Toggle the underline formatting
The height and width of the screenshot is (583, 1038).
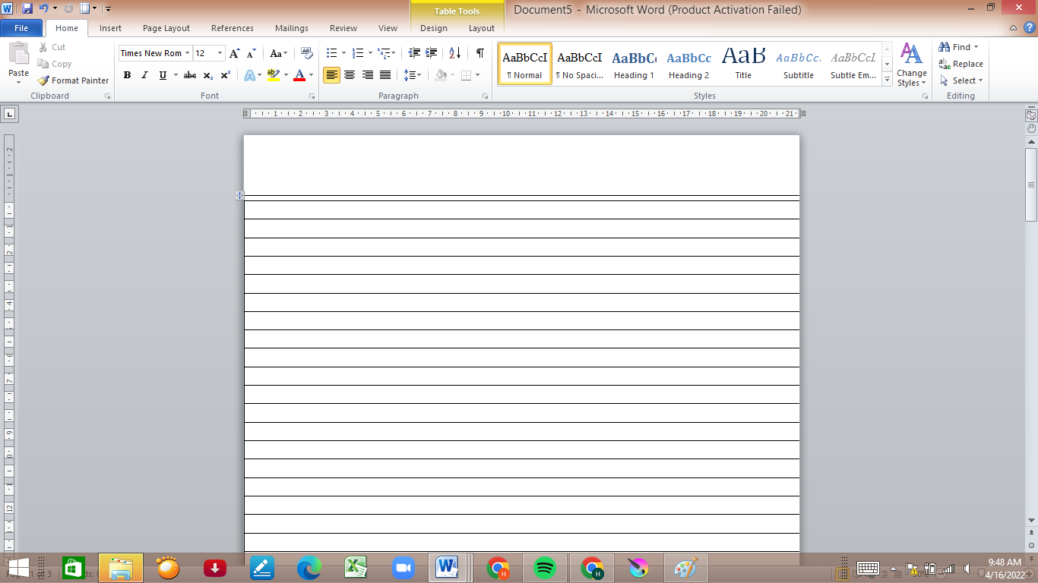coord(161,75)
